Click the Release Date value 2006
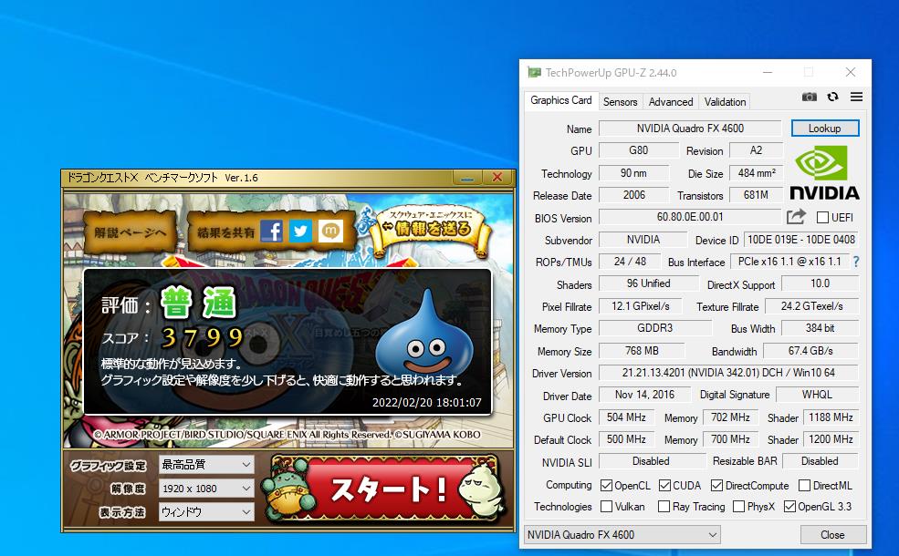 coord(633,195)
